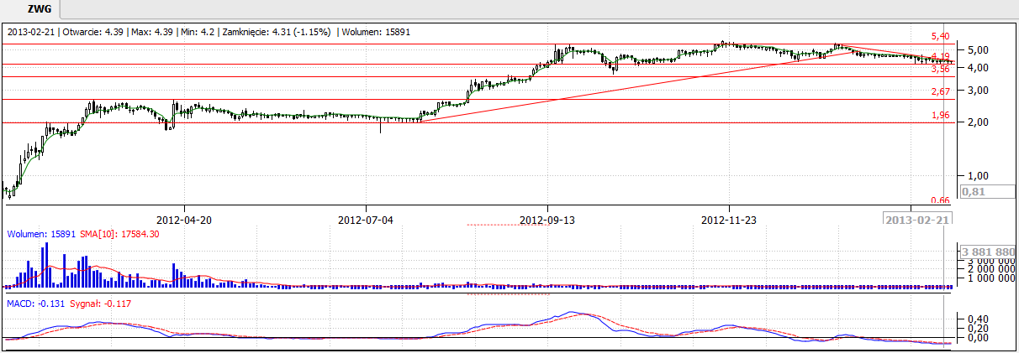
Task: Click the 2012-04-20 date axis label
Action: point(182,221)
